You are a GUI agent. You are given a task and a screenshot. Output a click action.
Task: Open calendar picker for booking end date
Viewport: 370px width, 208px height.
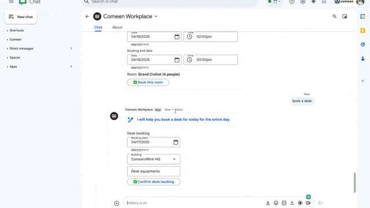tap(177, 60)
